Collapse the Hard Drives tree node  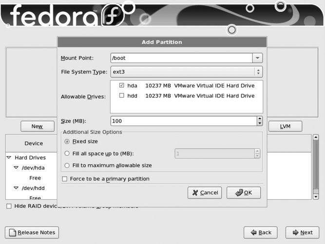pyautogui.click(x=9, y=158)
